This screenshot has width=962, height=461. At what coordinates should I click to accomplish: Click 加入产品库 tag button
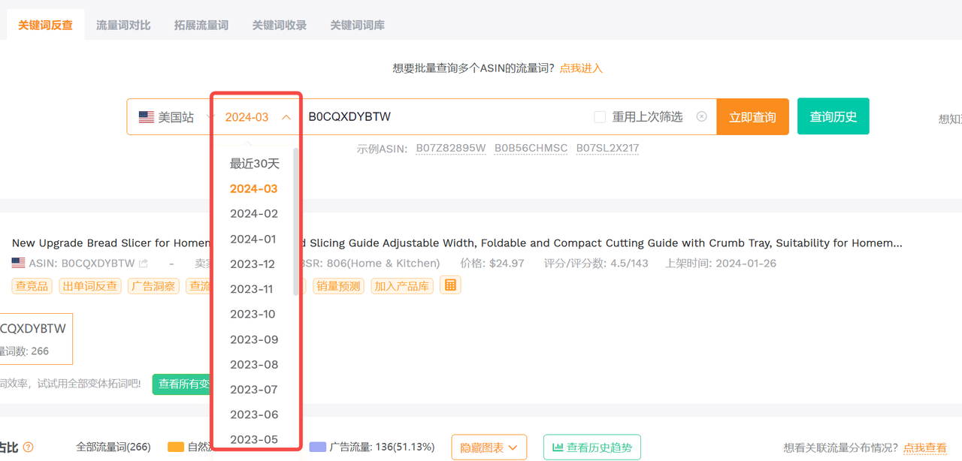coord(402,286)
